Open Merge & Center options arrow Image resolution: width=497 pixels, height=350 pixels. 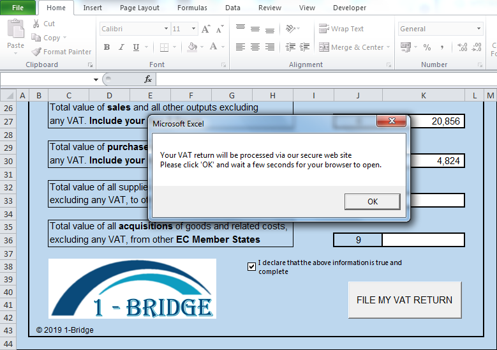[x=388, y=47]
